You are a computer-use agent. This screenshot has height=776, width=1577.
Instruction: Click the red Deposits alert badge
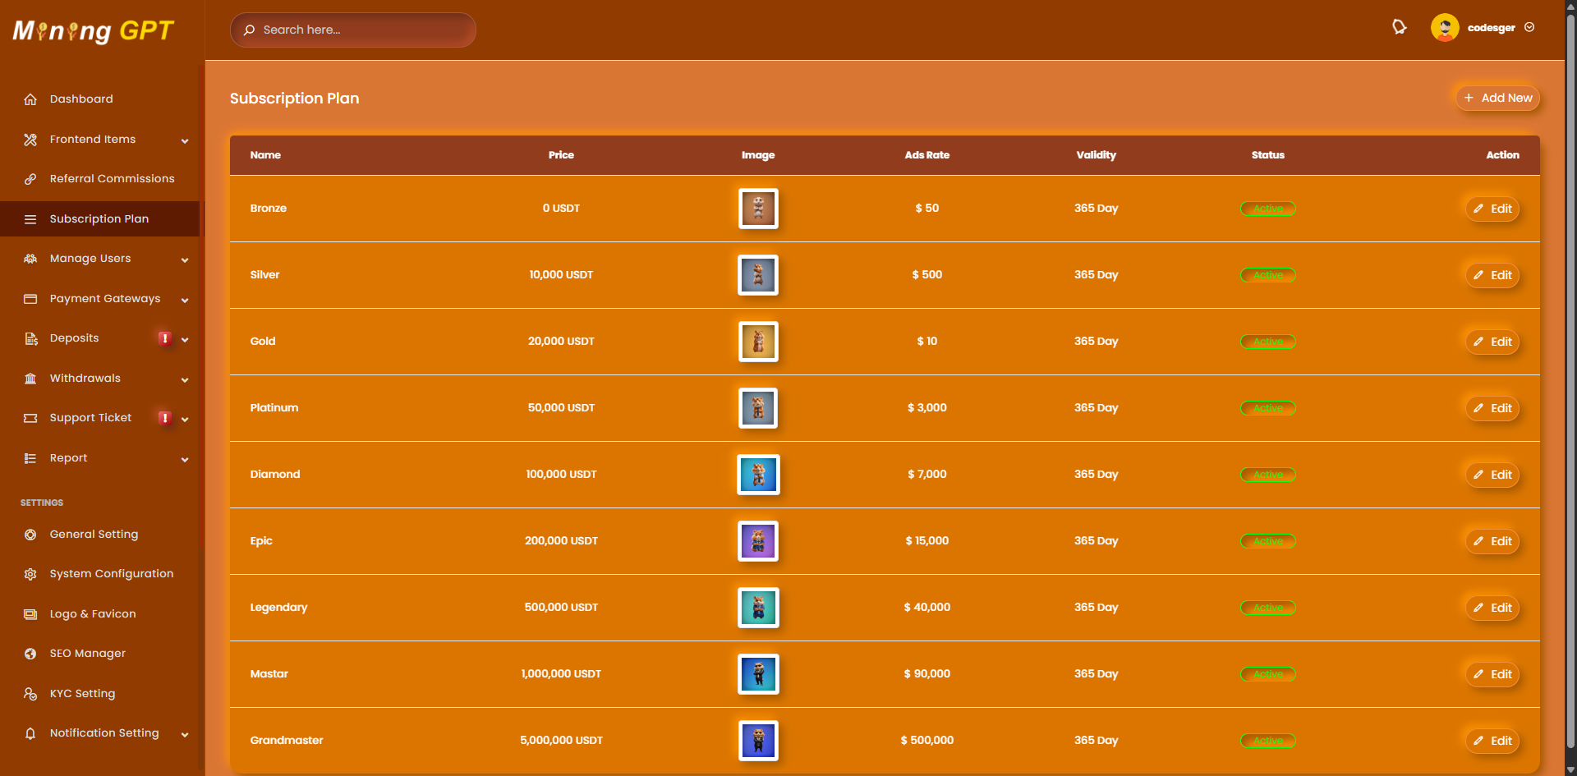(x=164, y=338)
